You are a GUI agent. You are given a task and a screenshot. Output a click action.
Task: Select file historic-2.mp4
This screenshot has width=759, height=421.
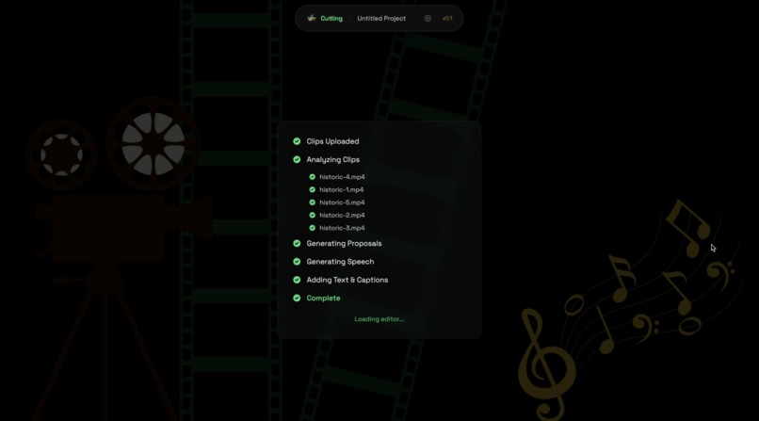pos(342,215)
